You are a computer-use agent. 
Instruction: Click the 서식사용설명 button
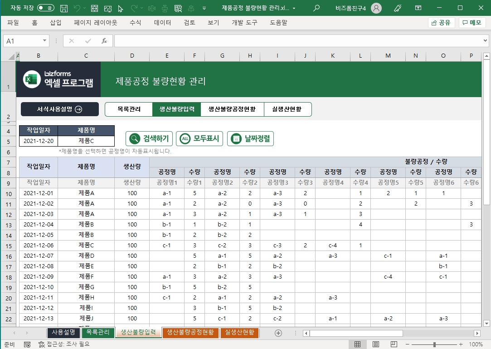coord(59,109)
